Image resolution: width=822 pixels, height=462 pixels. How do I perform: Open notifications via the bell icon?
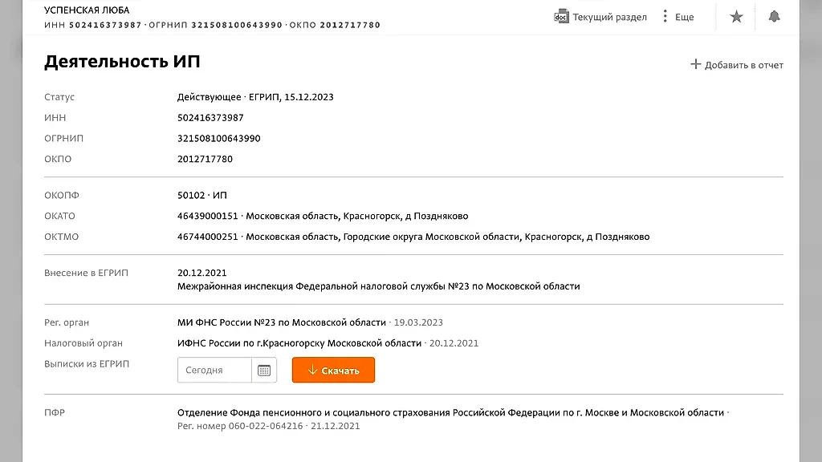774,15
